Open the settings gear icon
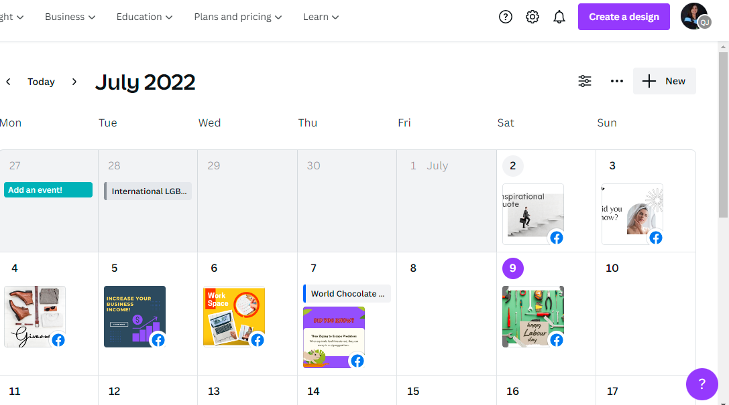The width and height of the screenshot is (729, 405). (x=532, y=17)
